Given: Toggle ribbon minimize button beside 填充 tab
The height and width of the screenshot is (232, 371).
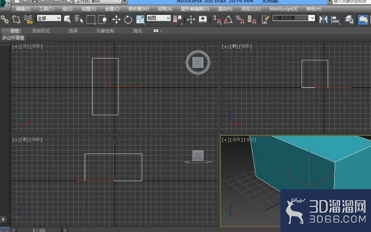Looking at the screenshot, I should click(x=156, y=31).
